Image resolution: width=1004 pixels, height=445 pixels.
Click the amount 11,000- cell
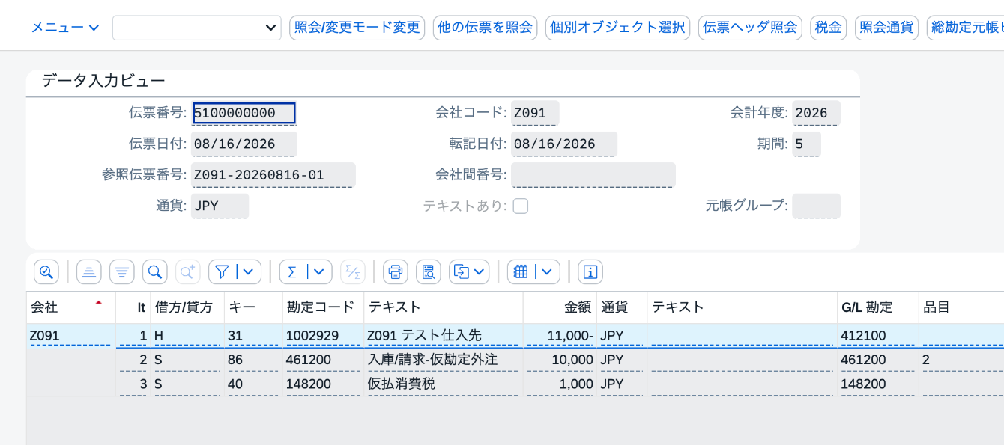560,336
